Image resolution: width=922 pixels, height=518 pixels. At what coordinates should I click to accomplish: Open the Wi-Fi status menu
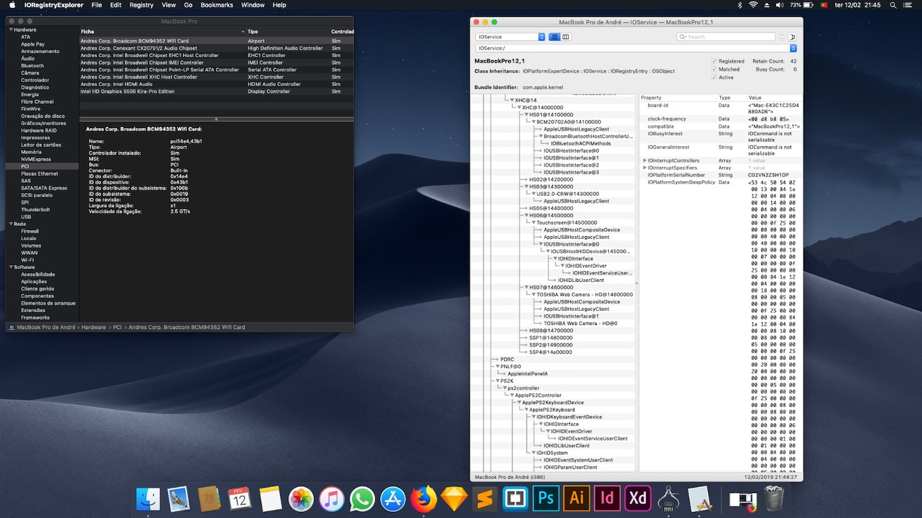pos(752,5)
